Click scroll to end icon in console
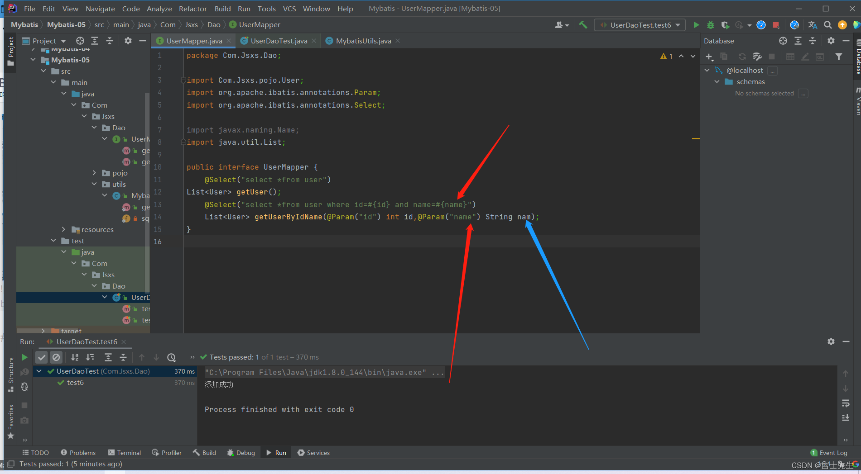 (846, 417)
